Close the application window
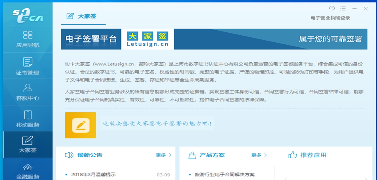 pos(366,9)
